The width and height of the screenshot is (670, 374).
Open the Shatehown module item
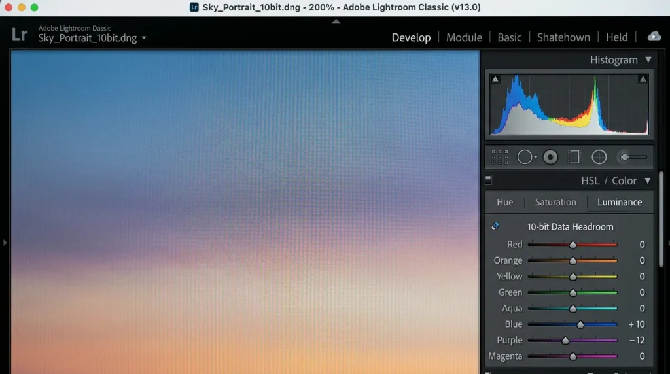tap(563, 37)
